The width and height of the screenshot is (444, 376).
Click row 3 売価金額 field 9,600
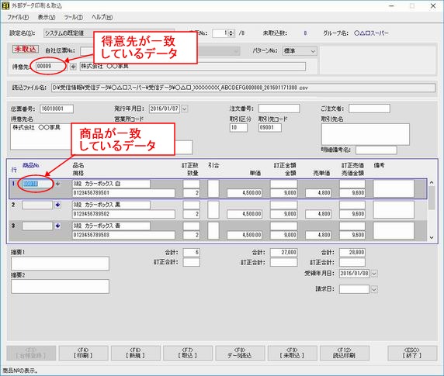(352, 235)
